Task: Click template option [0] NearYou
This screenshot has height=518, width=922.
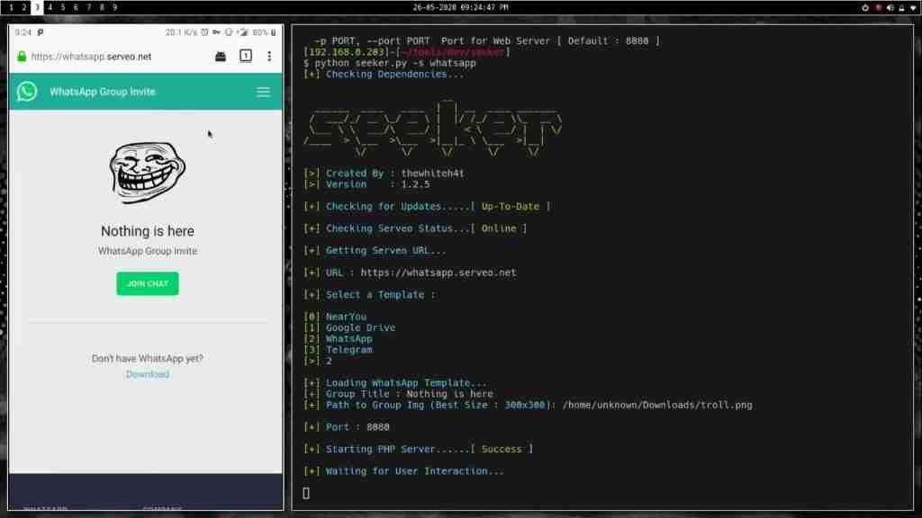Action: (335, 317)
